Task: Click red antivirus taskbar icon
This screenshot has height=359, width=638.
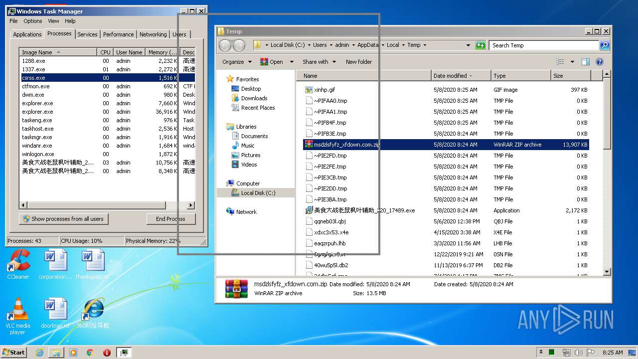Action: (x=107, y=353)
